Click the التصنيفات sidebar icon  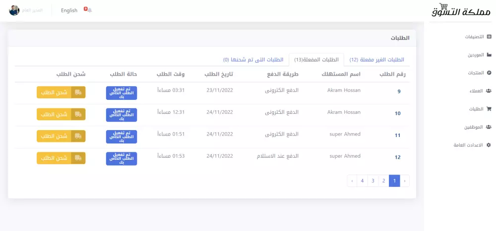point(489,37)
